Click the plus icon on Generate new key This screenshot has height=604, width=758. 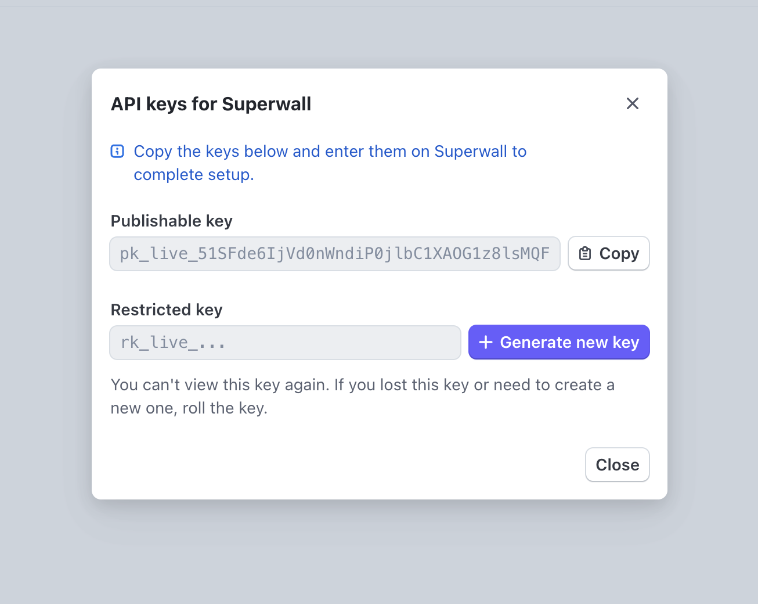[x=485, y=343]
